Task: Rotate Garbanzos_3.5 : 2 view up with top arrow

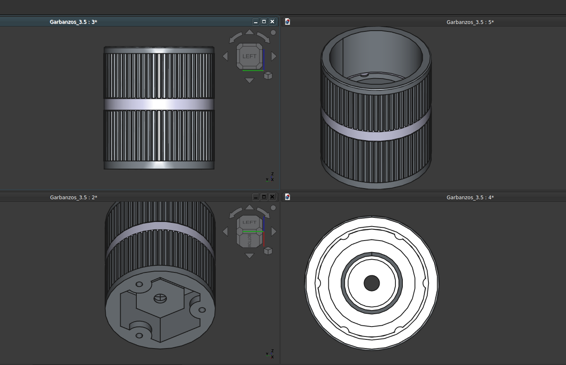Action: 250,207
